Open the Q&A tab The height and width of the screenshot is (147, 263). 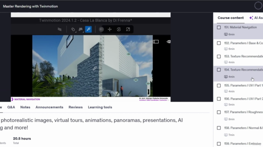(11, 107)
